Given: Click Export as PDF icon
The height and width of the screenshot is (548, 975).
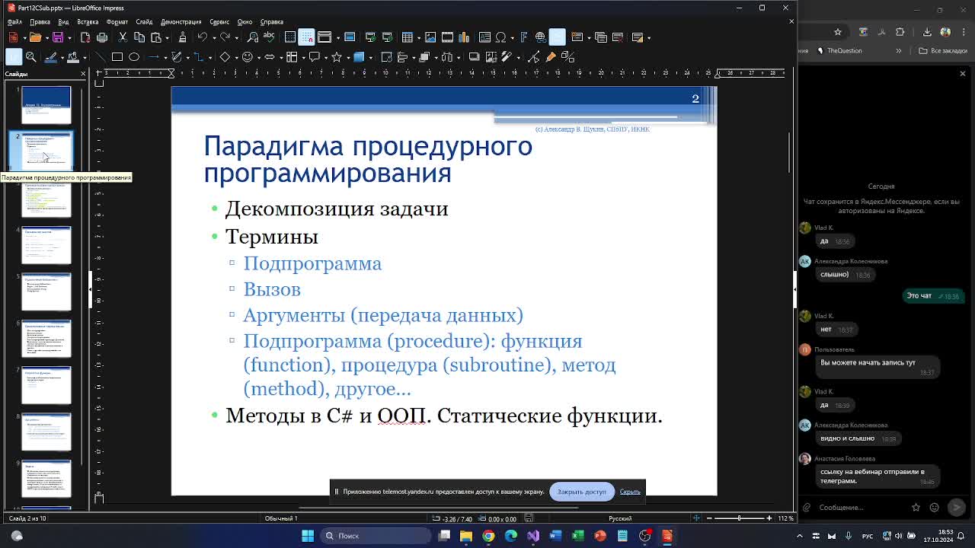Looking at the screenshot, I should [x=85, y=37].
